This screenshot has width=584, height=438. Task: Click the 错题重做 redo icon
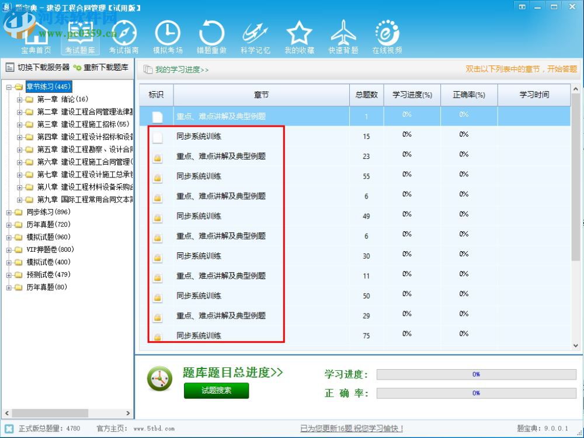click(x=211, y=33)
